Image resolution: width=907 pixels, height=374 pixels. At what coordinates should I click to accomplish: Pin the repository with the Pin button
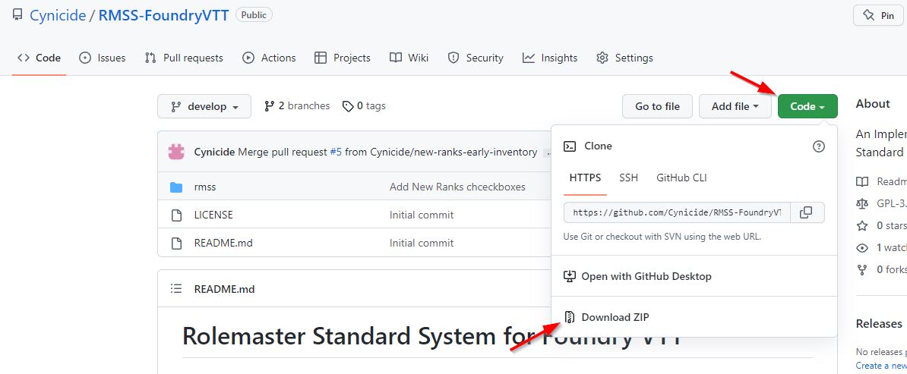pyautogui.click(x=878, y=15)
